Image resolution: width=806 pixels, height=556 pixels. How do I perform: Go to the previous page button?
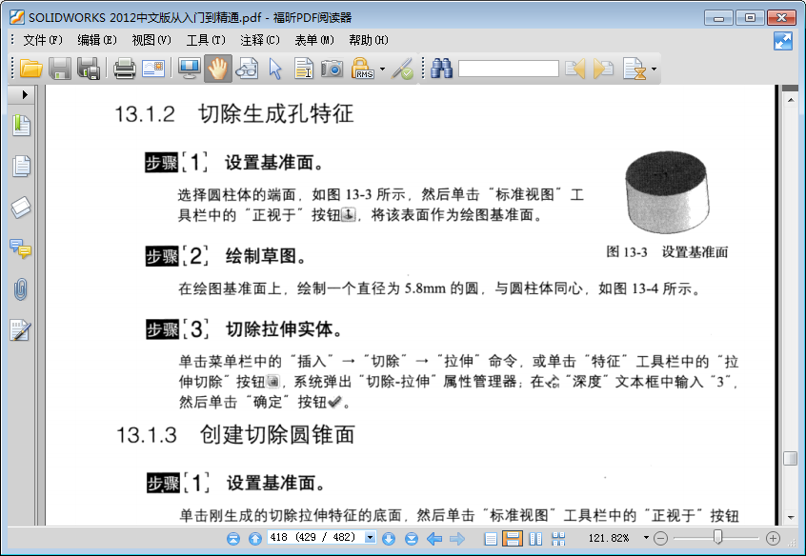point(255,539)
